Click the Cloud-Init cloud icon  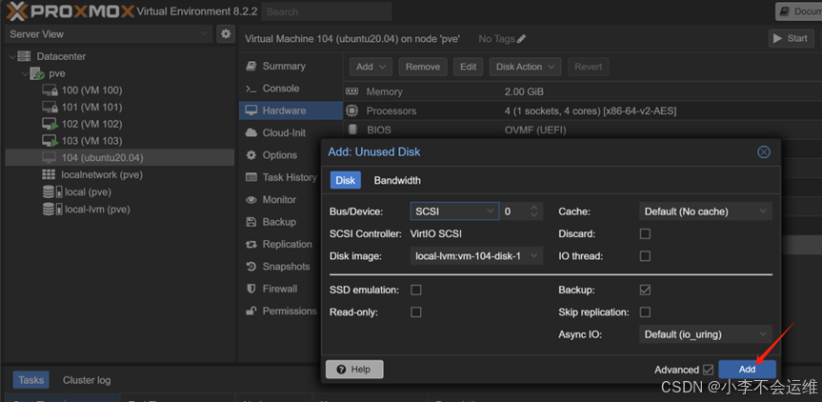coord(251,132)
